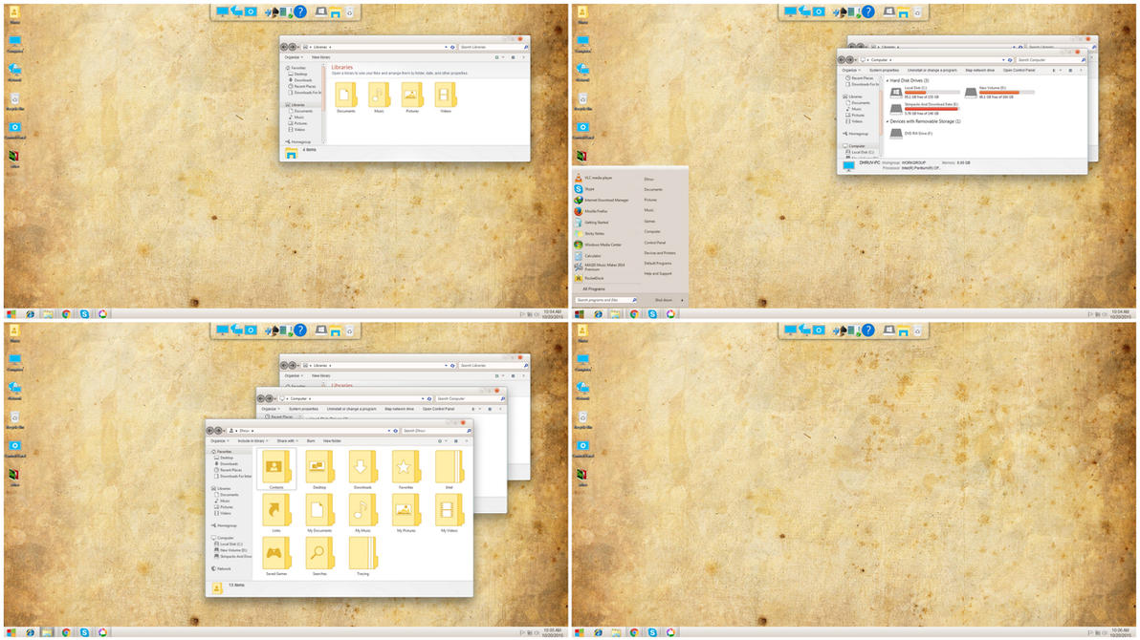The height and width of the screenshot is (640, 1140).
Task: Open Help and Support in Start menu
Action: pyautogui.click(x=658, y=274)
